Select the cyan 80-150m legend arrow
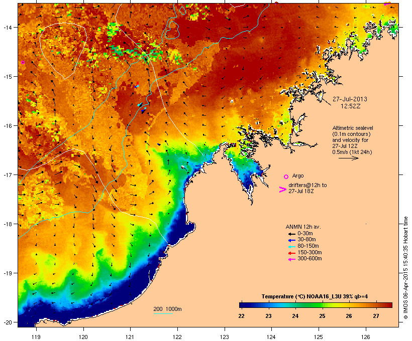 coord(291,247)
